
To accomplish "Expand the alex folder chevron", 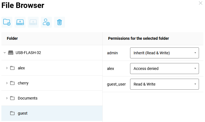I will (7, 68).
